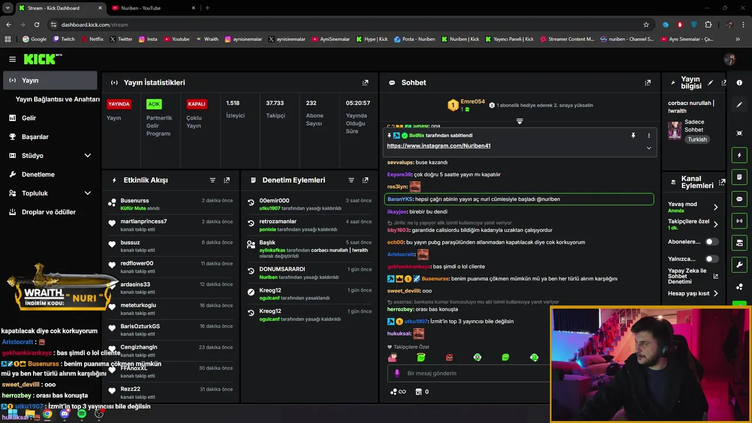Screen dimensions: 752x423
Task: Open OBS Studio from the taskbar
Action: [x=99, y=414]
